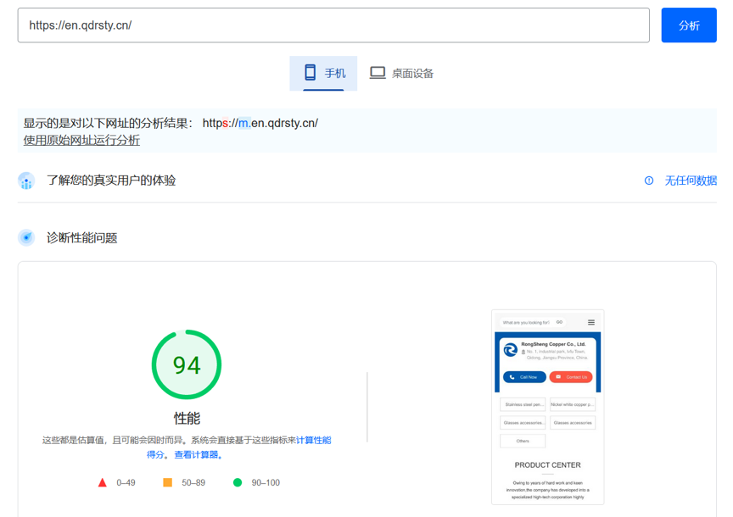Screen dimensions: 733x517
Task: Click the desktop icon beside 桌面设备
Action: (377, 73)
